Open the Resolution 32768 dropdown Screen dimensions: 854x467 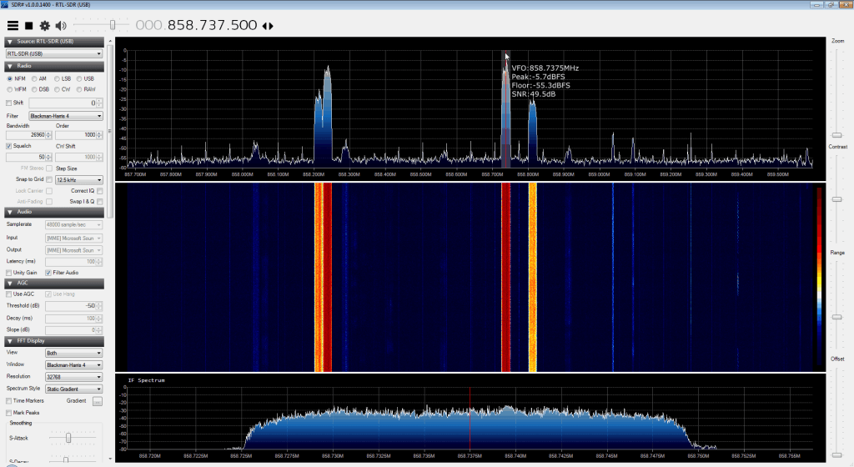(73, 377)
